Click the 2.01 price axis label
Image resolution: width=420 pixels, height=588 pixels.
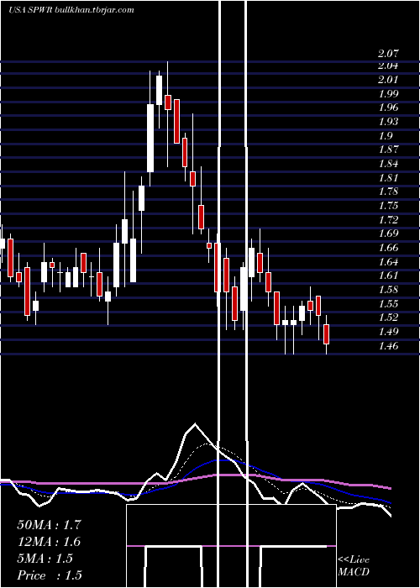(x=388, y=80)
